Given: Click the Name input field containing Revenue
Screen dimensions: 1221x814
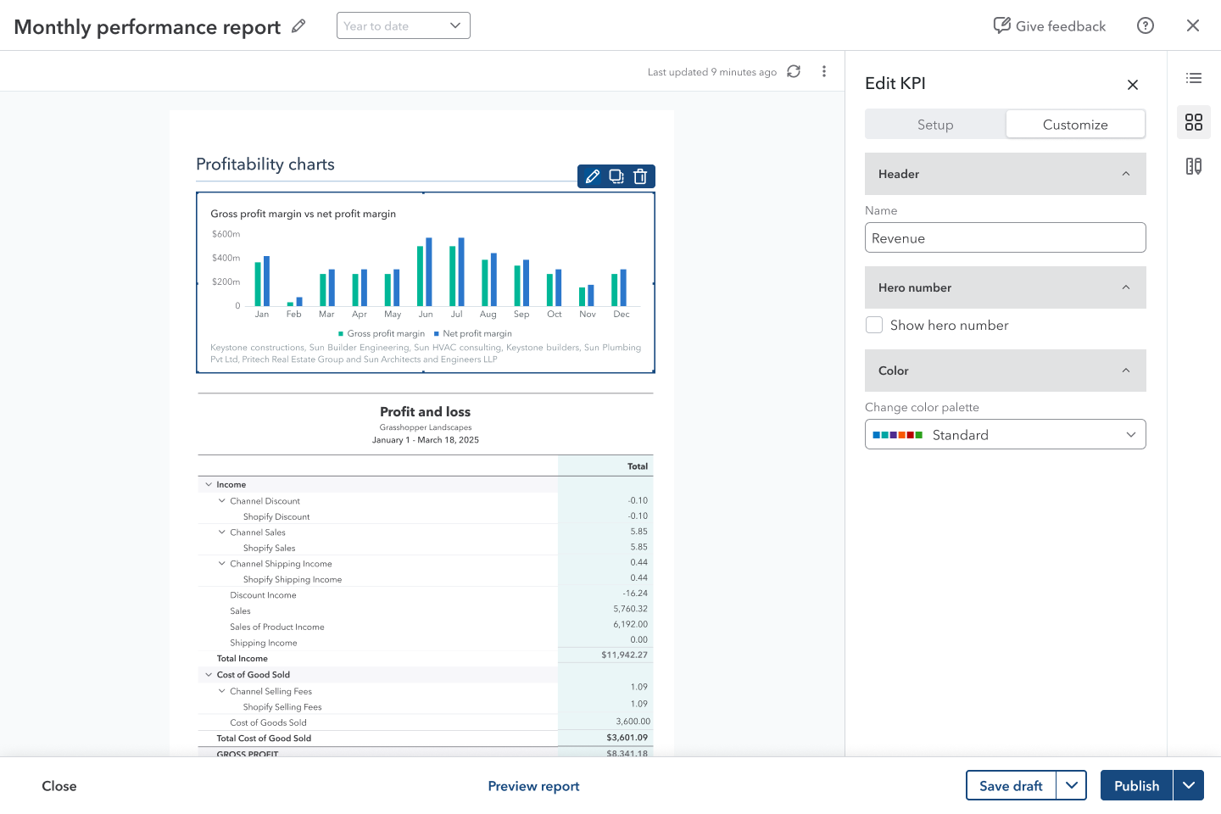Looking at the screenshot, I should [1006, 237].
